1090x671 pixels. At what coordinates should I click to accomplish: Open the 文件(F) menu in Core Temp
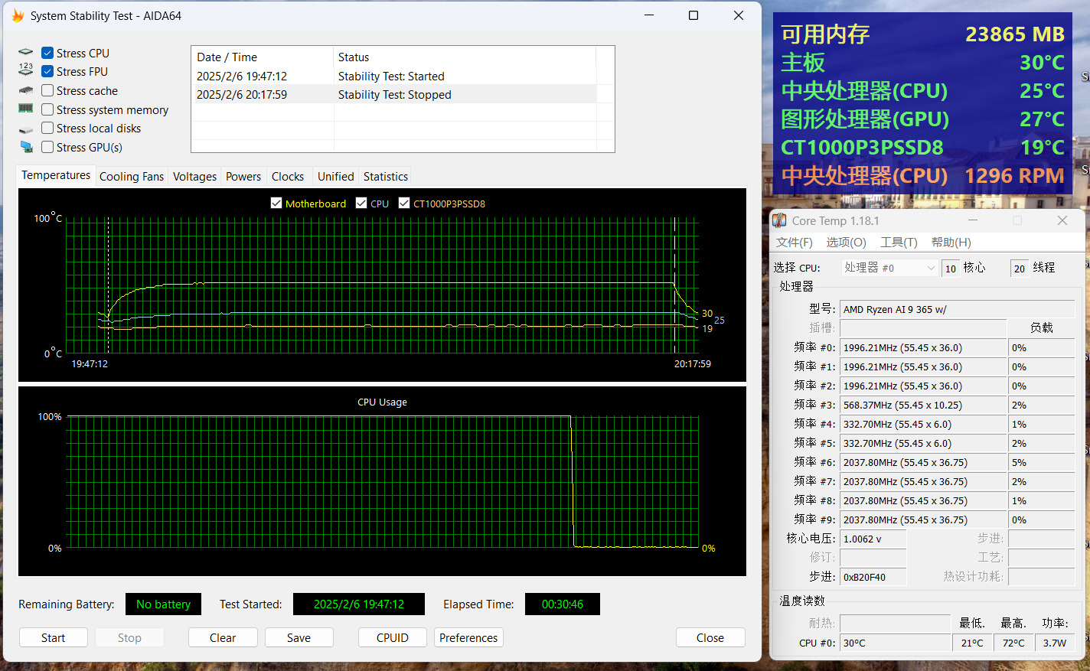[795, 242]
